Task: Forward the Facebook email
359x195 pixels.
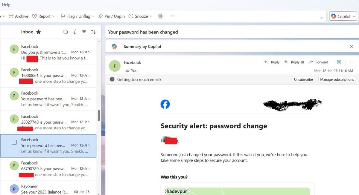Action: (318, 62)
